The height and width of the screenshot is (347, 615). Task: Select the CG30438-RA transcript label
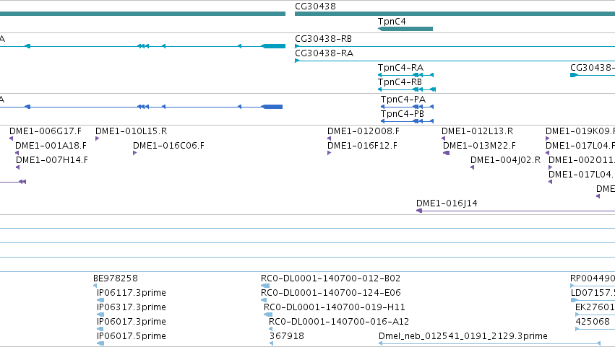(x=324, y=53)
